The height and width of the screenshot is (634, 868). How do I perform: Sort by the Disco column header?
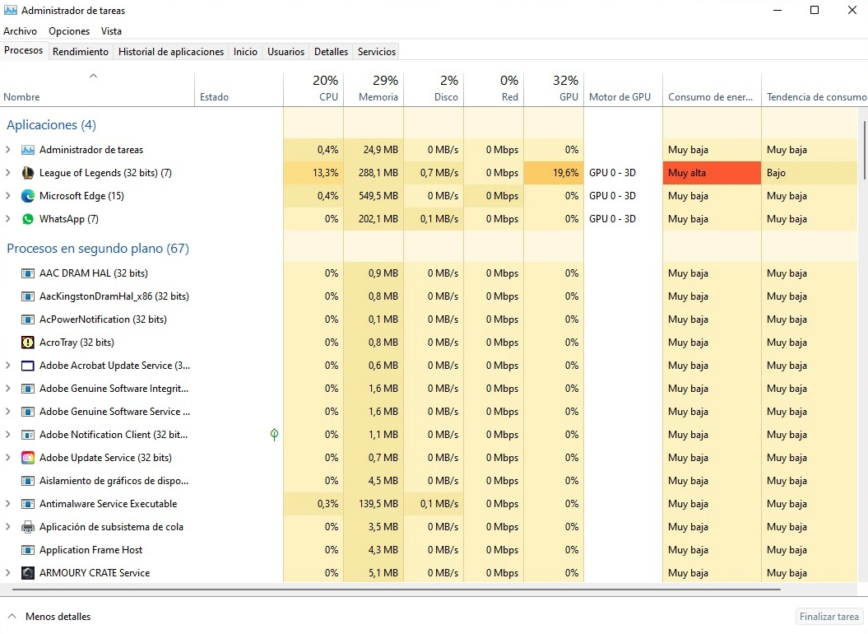tap(434, 89)
